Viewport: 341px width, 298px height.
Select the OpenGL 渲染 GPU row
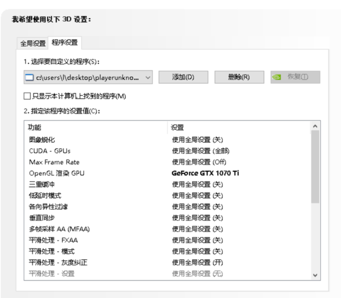click(x=167, y=173)
